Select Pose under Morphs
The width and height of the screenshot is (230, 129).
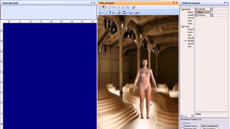190,21
